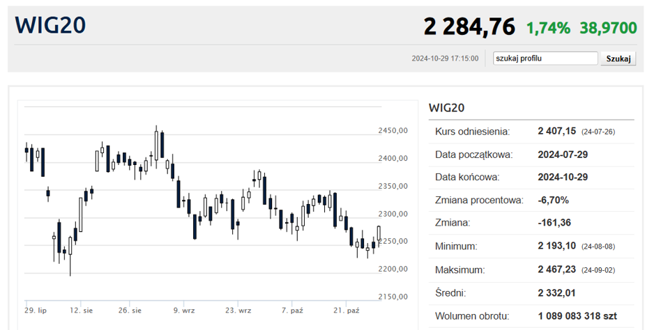Image resolution: width=661 pixels, height=330 pixels.
Task: Click the '29. lip' date on the chart axis
Action: (x=35, y=310)
